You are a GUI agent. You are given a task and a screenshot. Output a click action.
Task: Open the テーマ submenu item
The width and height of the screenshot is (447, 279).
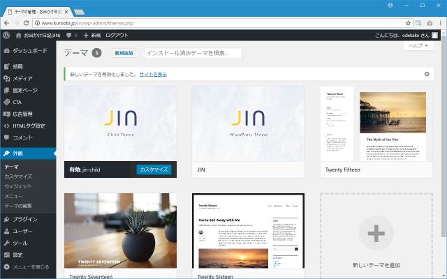[x=11, y=167]
